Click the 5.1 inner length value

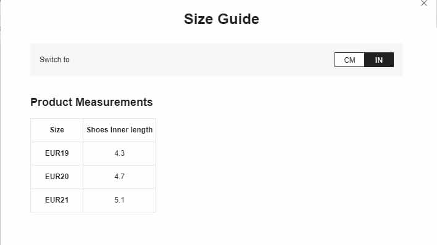(x=119, y=200)
